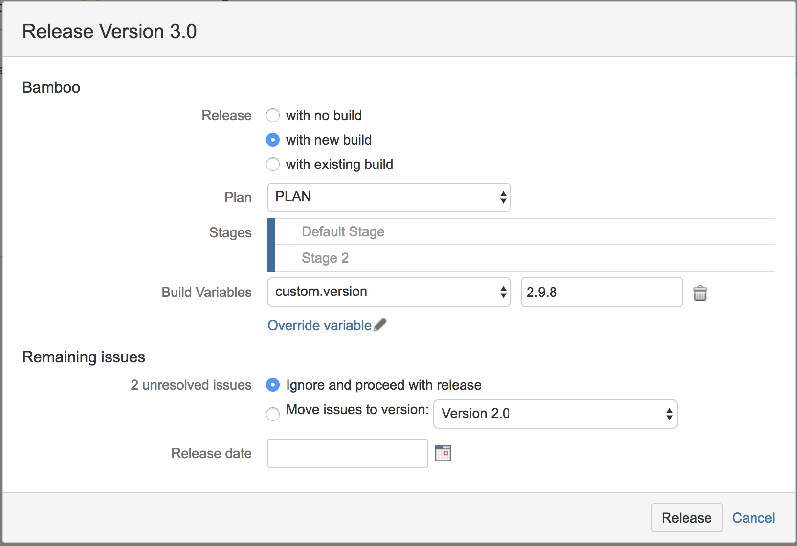This screenshot has height=546, width=797.
Task: Select release with new build
Action: [273, 140]
